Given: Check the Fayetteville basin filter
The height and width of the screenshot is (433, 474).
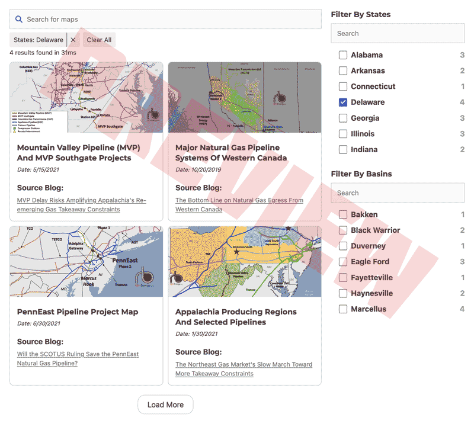Looking at the screenshot, I should 343,278.
